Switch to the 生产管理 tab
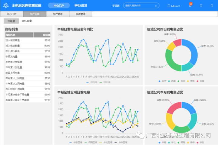 [58, 14]
